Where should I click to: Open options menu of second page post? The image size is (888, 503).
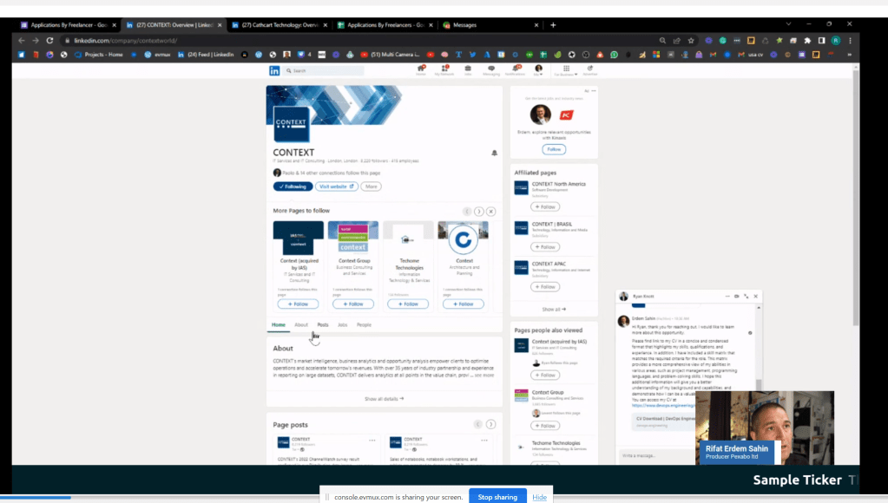484,441
